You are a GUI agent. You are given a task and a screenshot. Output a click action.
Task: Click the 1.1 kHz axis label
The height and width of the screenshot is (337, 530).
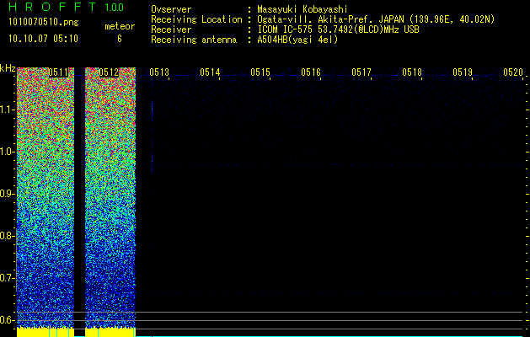tap(7, 110)
